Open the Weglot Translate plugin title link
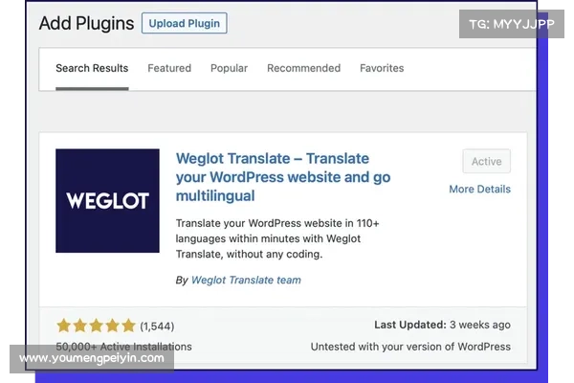This screenshot has height=383, width=574. click(283, 177)
